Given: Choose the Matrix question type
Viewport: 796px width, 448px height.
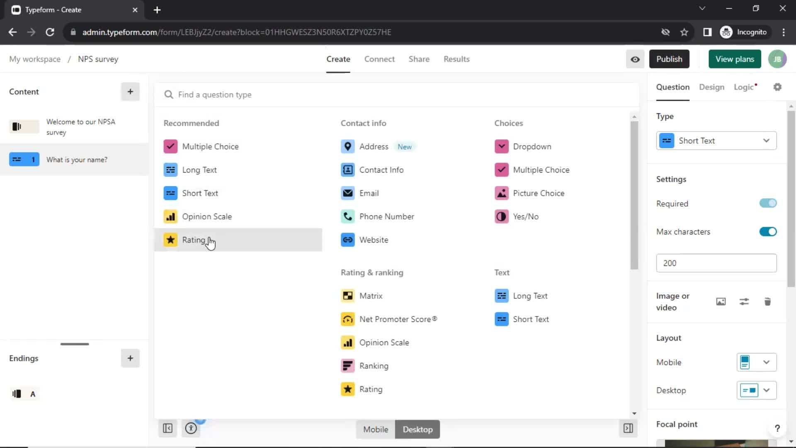Looking at the screenshot, I should click(x=362, y=296).
